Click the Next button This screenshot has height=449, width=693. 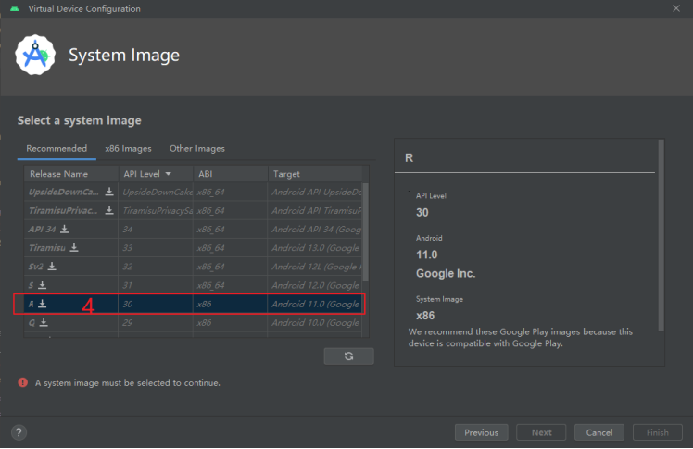[x=541, y=432]
